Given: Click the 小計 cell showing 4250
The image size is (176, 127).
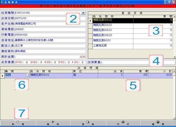Looking at the screenshot, I should pyautogui.click(x=161, y=76).
